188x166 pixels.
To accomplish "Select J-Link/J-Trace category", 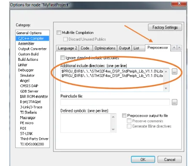I will pyautogui.click(x=31, y=107).
